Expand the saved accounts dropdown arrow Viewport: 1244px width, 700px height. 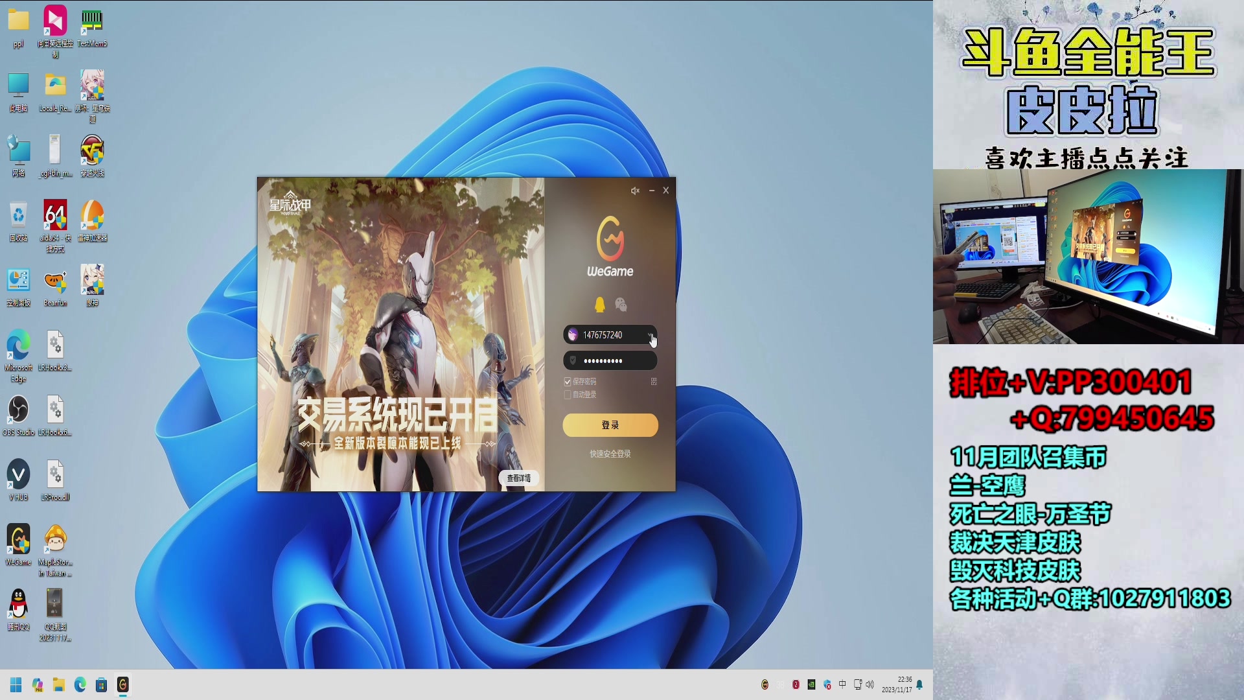click(x=650, y=335)
